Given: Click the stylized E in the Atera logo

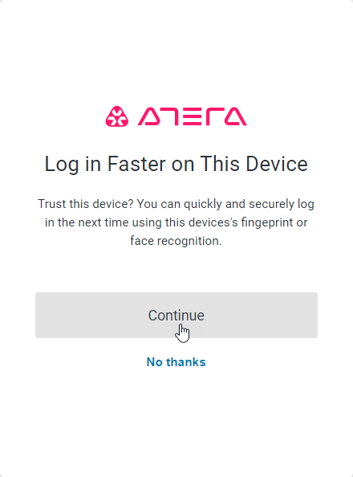Looking at the screenshot, I should point(193,116).
